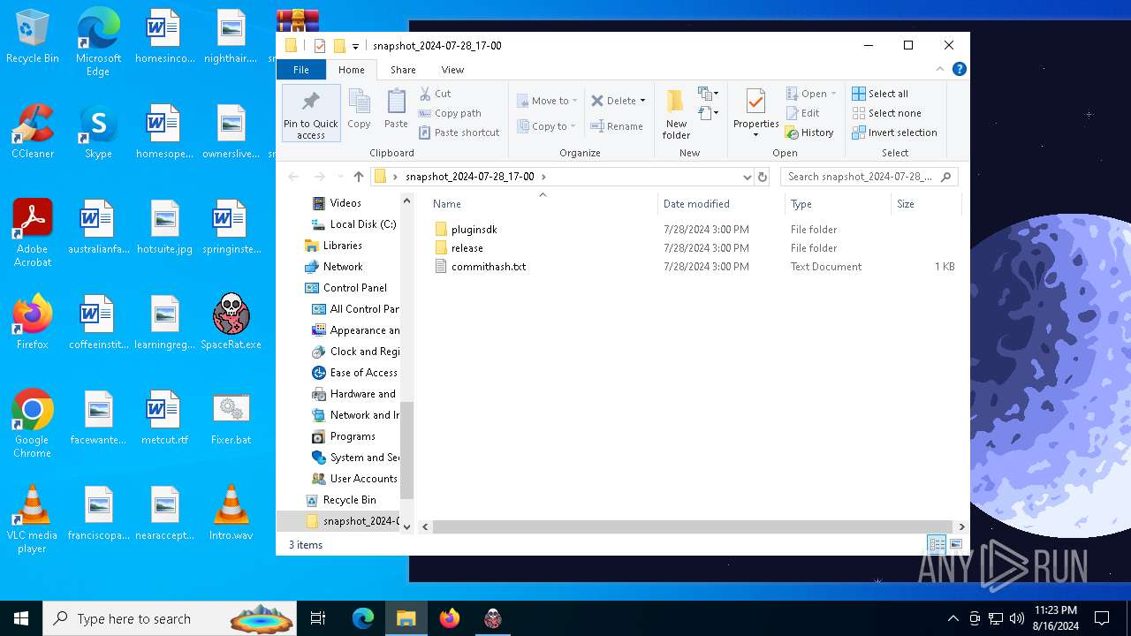Click Invert selection

894,132
